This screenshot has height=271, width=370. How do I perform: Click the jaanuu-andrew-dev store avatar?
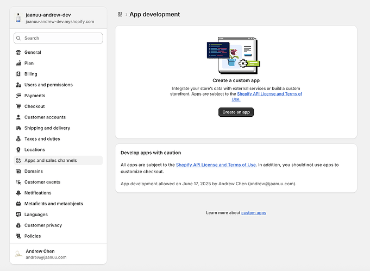(x=18, y=18)
